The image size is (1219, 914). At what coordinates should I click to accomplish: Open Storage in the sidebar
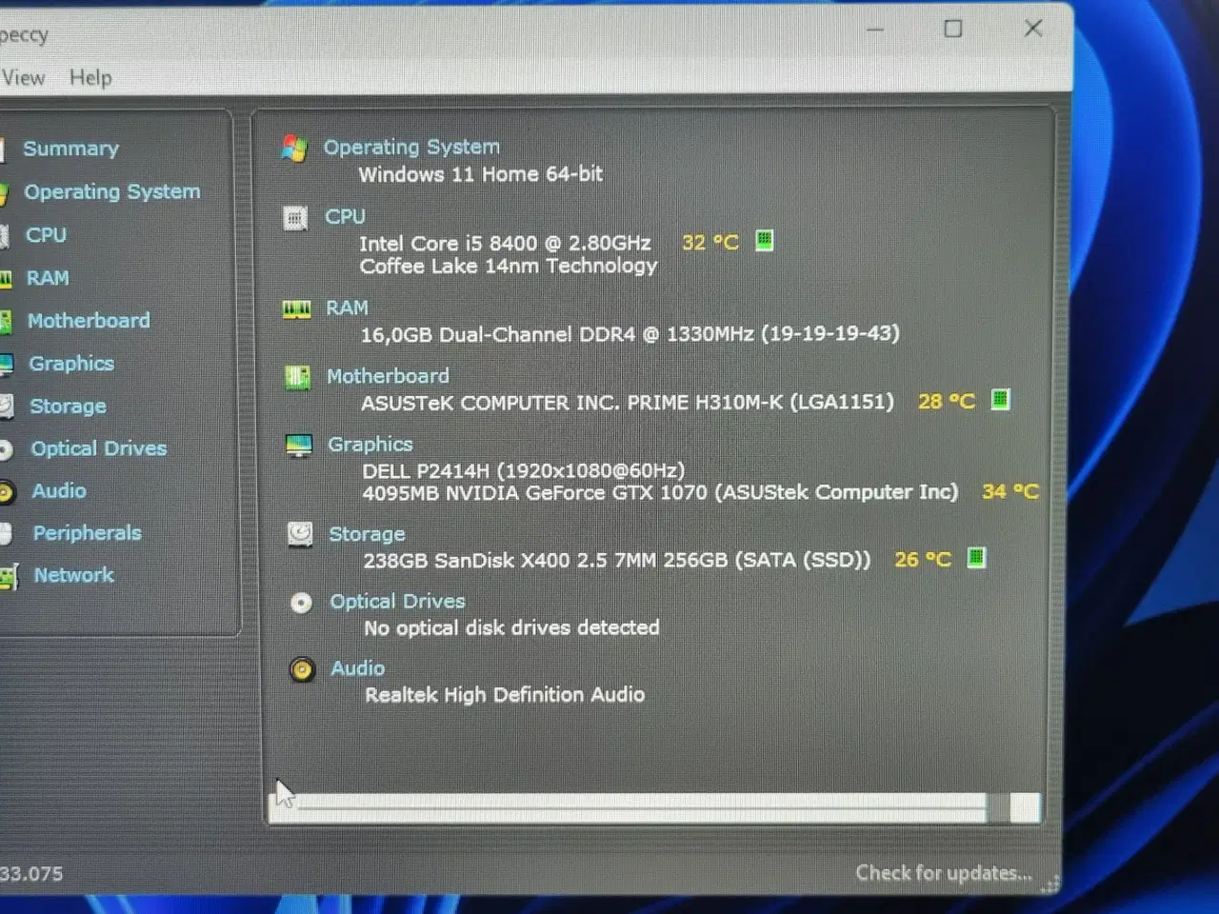click(x=68, y=407)
